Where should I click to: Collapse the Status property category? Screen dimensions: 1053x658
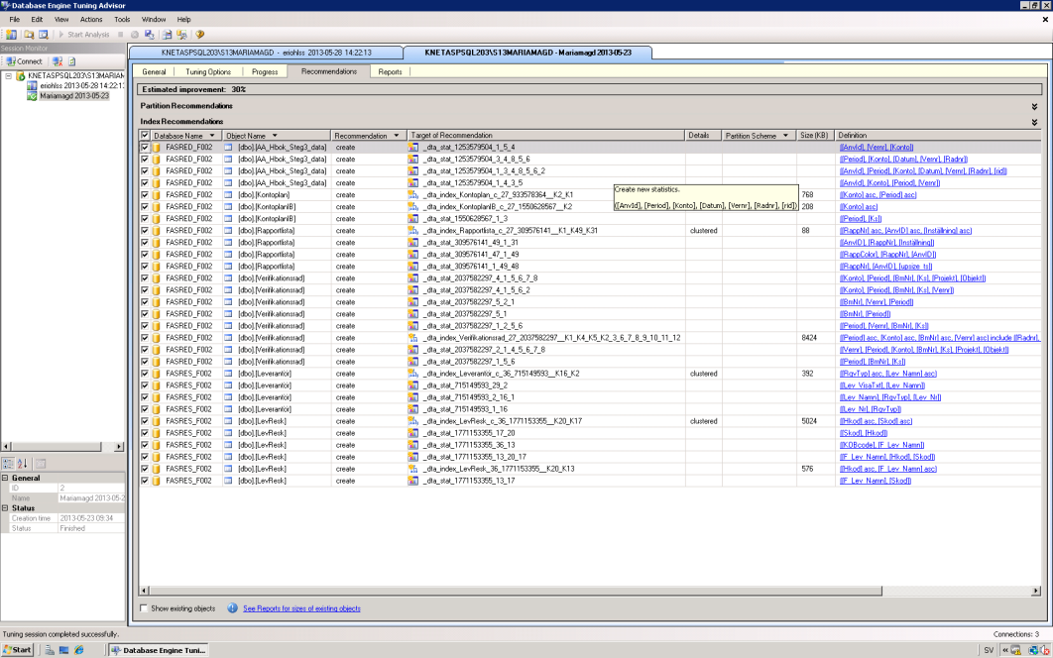coord(5,508)
